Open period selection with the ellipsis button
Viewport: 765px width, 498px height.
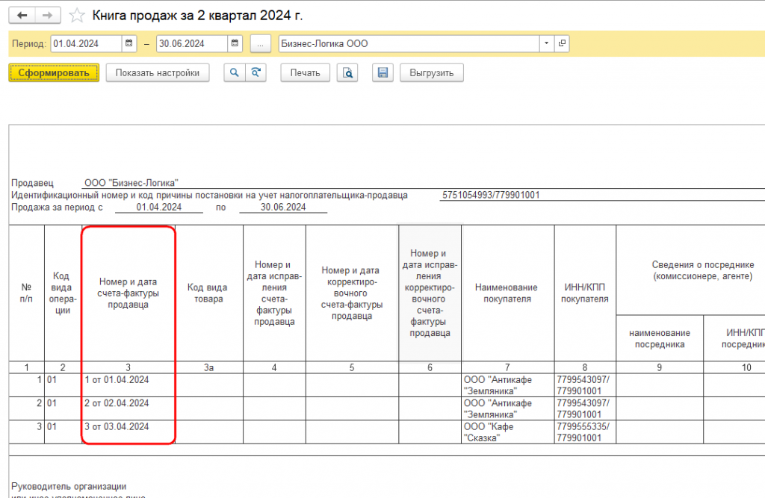(261, 43)
